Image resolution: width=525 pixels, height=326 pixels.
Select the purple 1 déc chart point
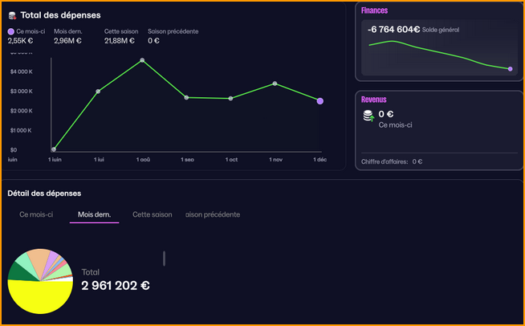pyautogui.click(x=320, y=101)
